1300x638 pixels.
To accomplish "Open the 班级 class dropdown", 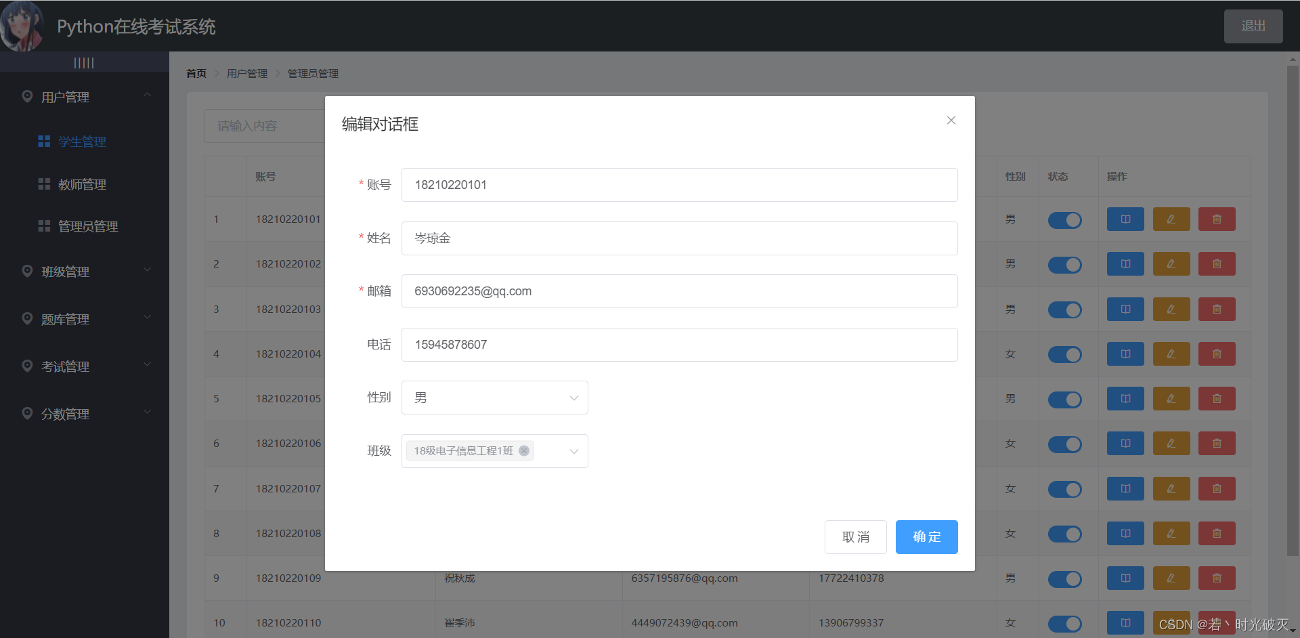I will (495, 451).
